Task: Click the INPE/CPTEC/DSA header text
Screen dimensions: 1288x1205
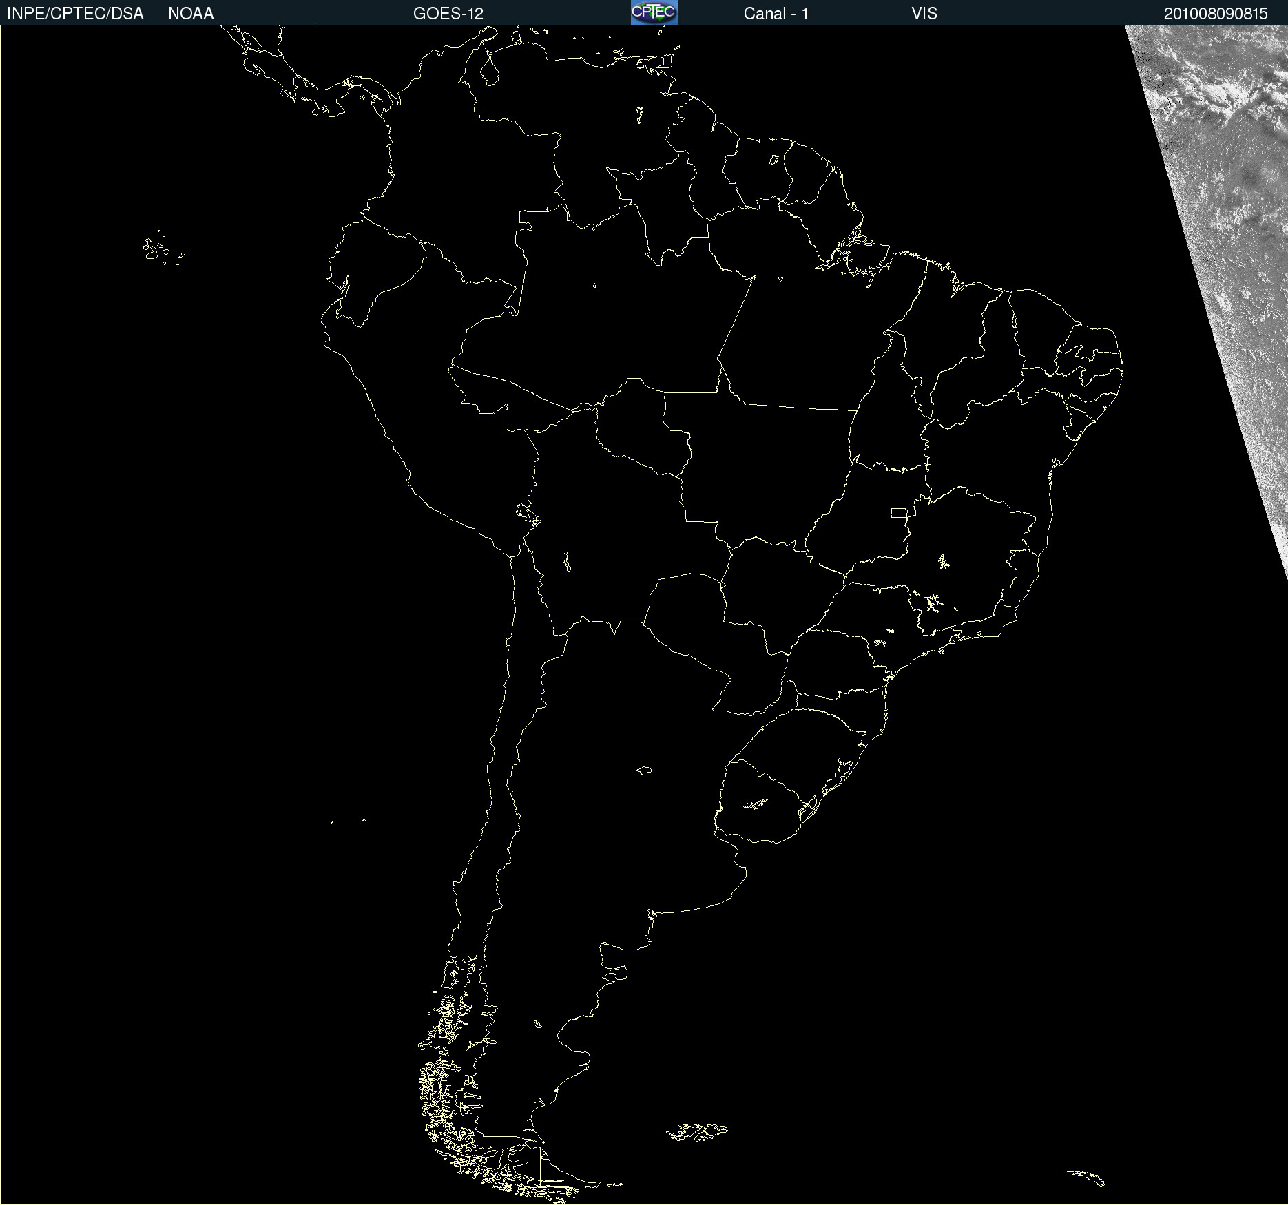Action: 75,14
